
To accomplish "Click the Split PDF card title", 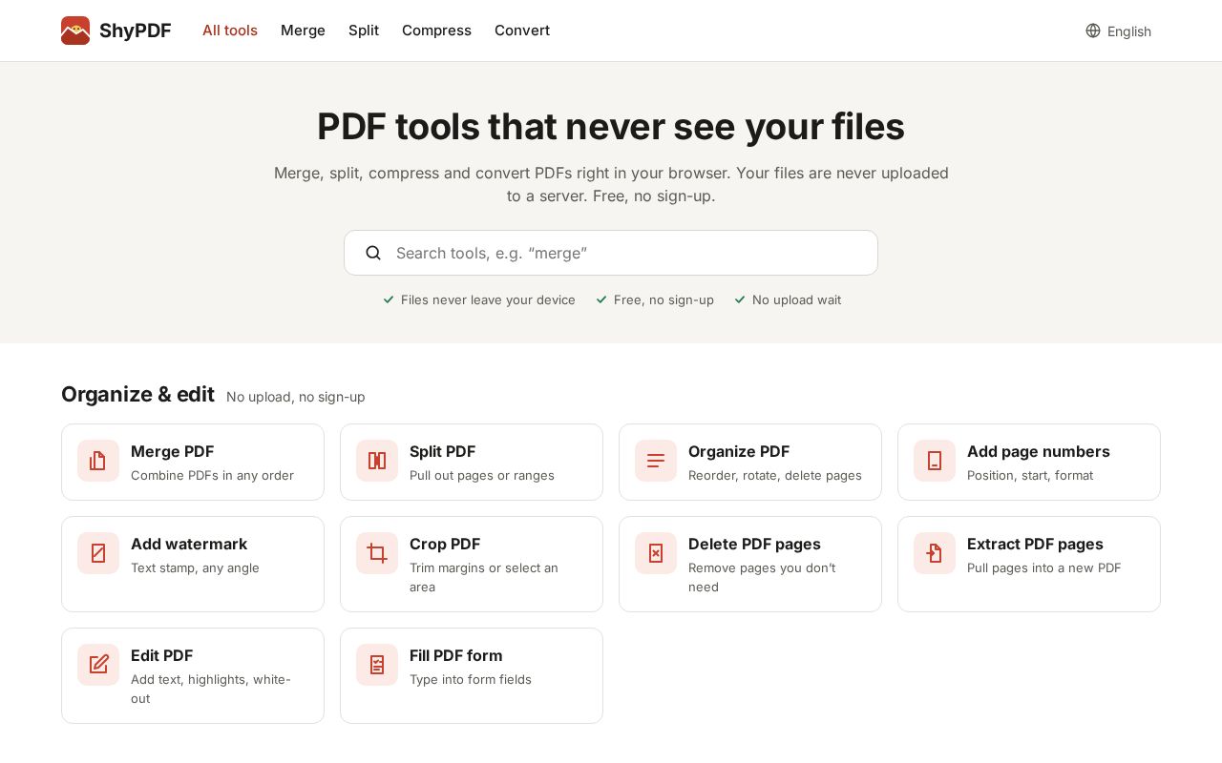I will pyautogui.click(x=442, y=451).
